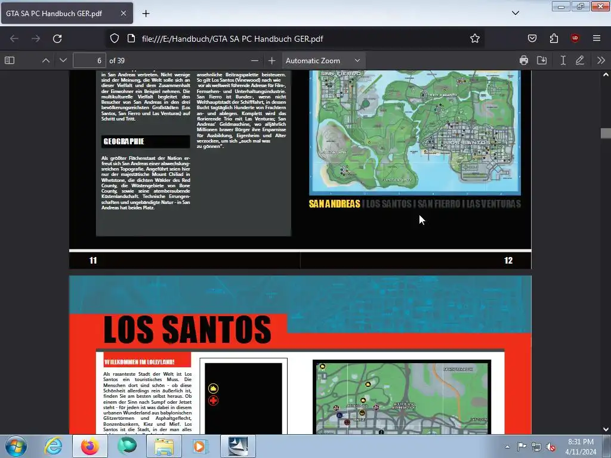Open tracking protection shield info

click(114, 38)
